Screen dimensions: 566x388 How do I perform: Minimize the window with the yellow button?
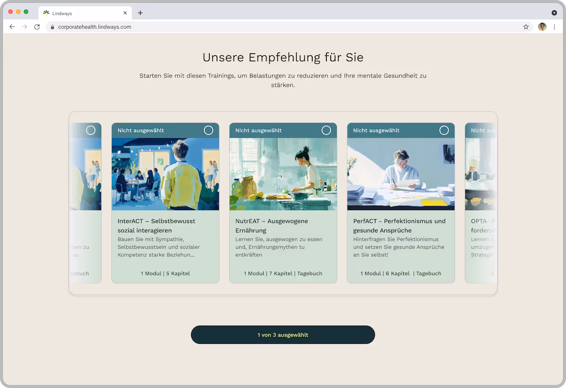tap(18, 12)
